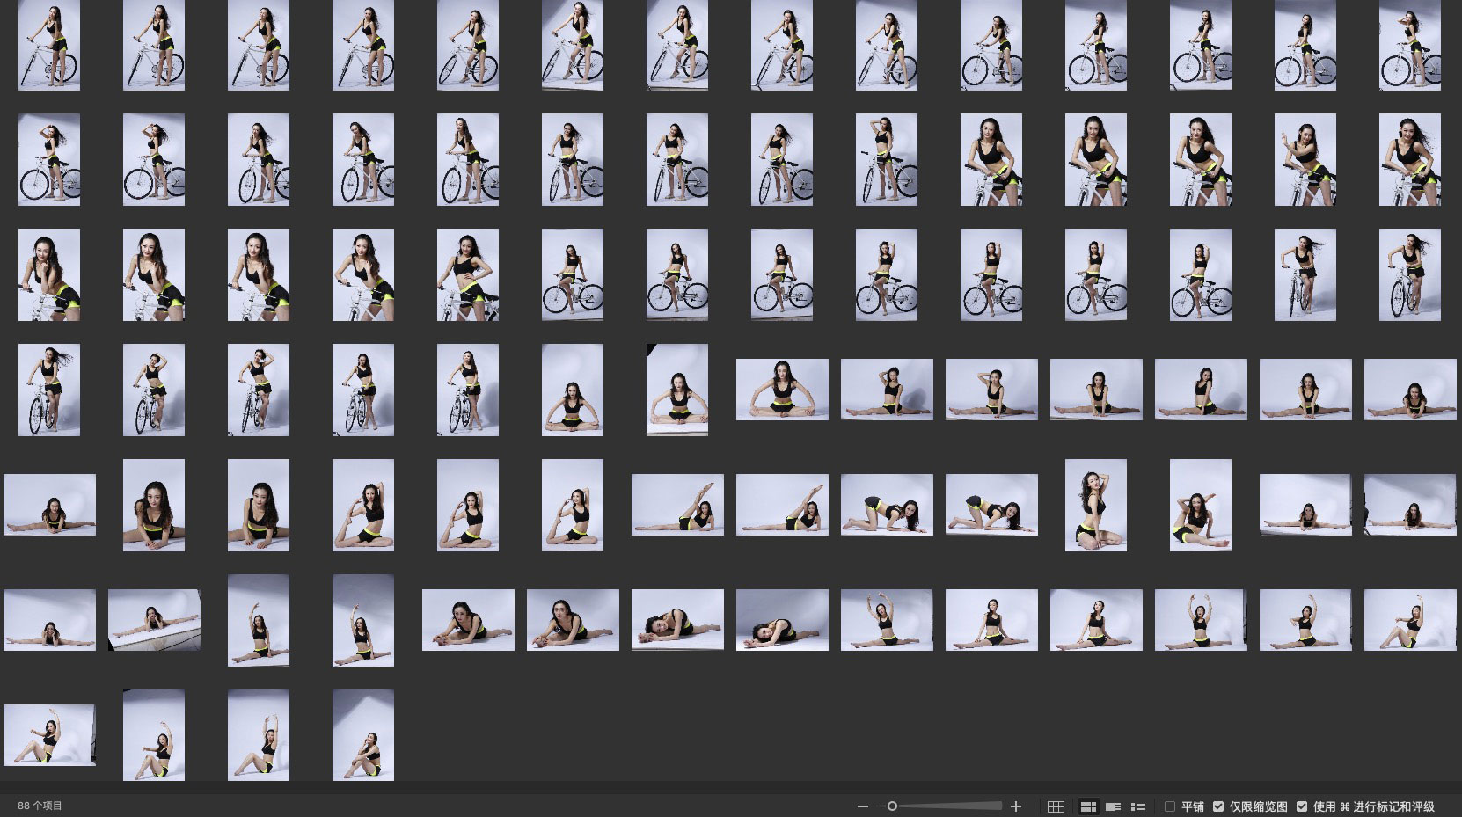Select the last thumbnail in the third row
The width and height of the screenshot is (1462, 817).
1409,274
